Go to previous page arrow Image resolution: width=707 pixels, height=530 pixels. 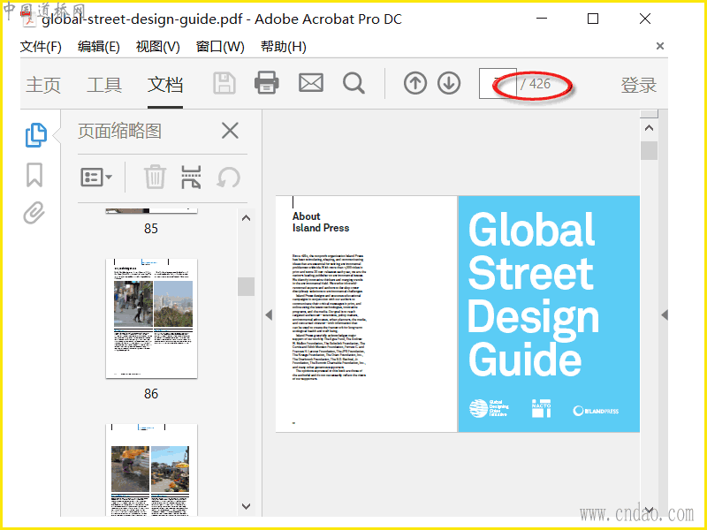(x=415, y=83)
